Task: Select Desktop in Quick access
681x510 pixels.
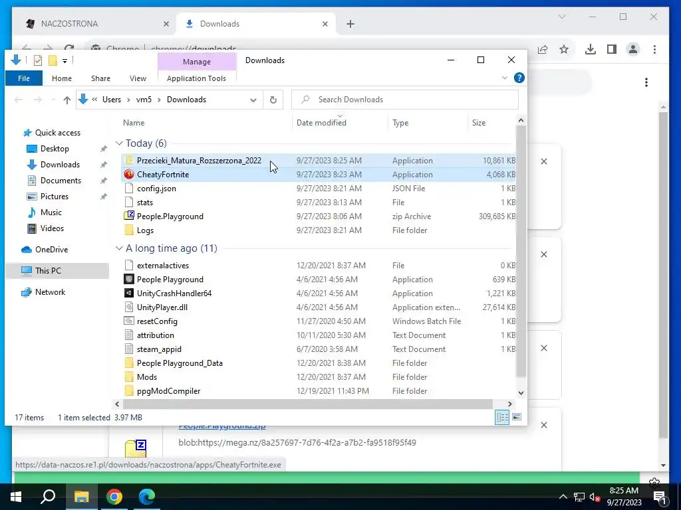Action: click(x=55, y=149)
